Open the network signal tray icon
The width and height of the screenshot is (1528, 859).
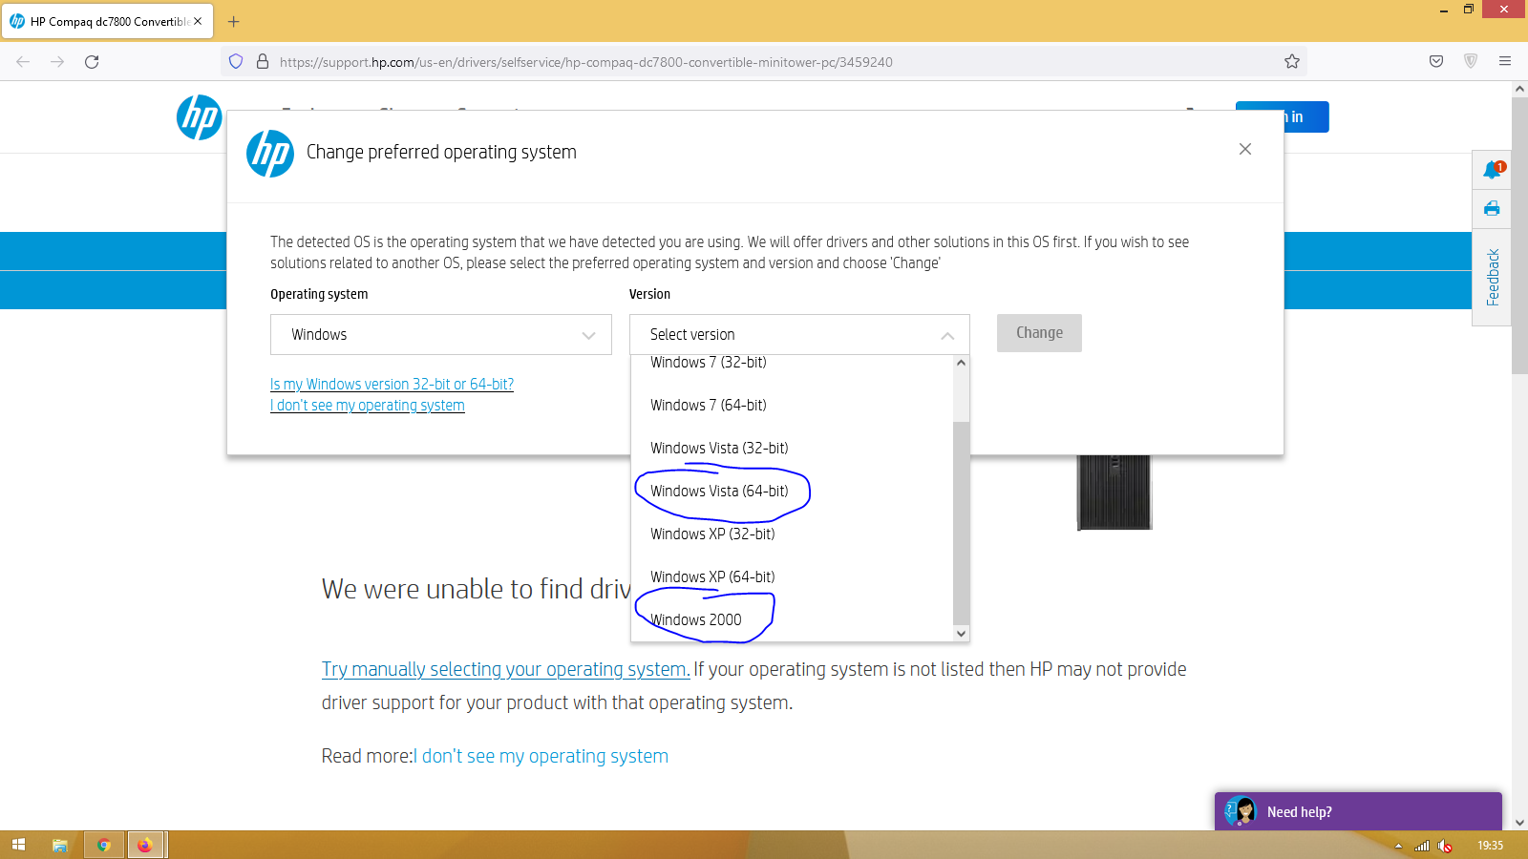pos(1422,846)
